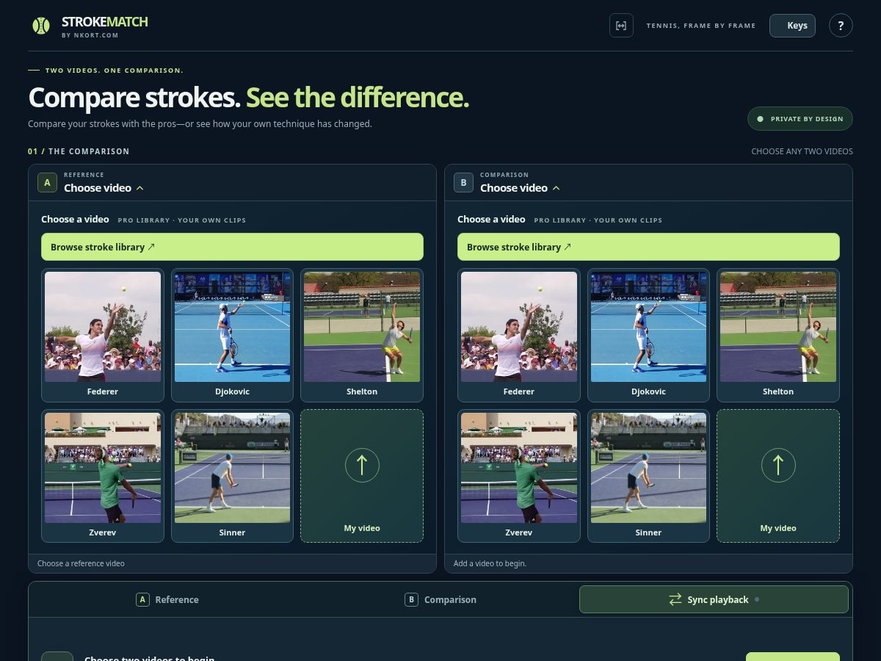This screenshot has width=881, height=661.
Task: Click the upload arrow icon in Comparison My video
Action: tap(778, 465)
